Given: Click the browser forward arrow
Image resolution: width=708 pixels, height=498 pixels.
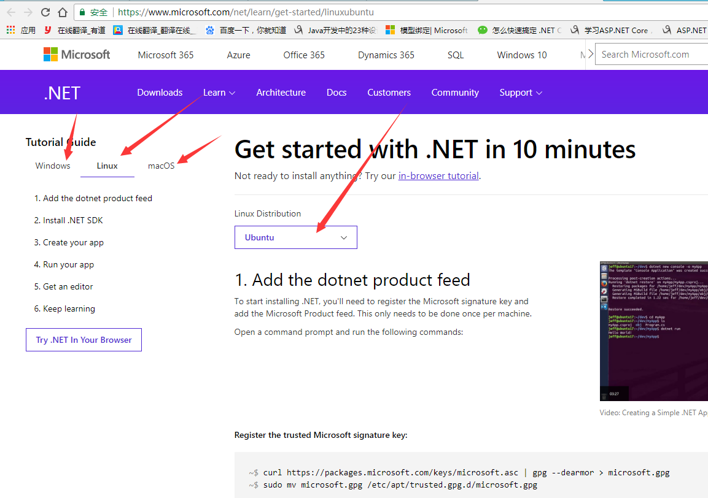Looking at the screenshot, I should pyautogui.click(x=28, y=12).
